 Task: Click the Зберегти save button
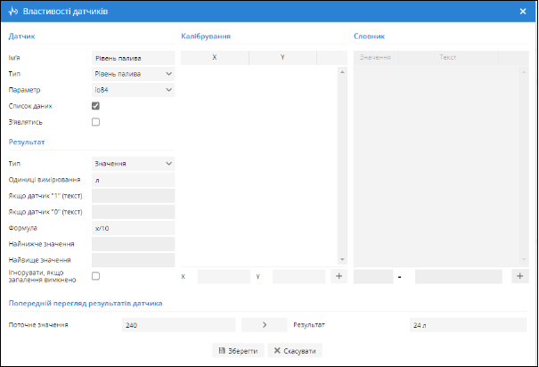(238, 351)
